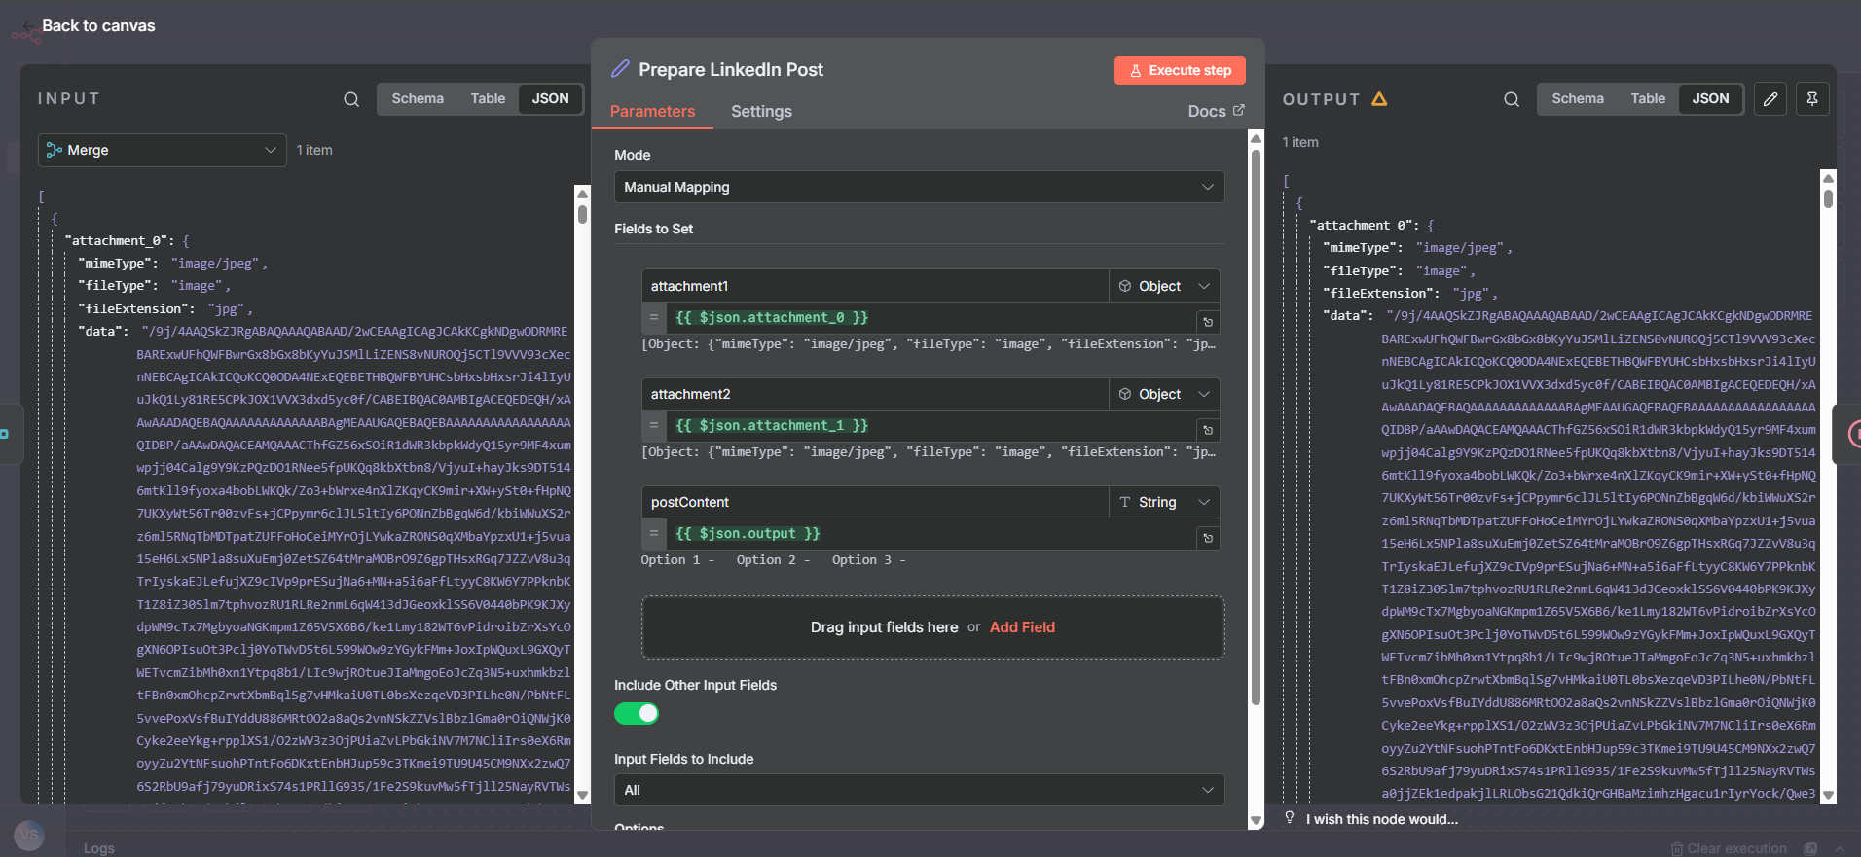Click the edit output pencil icon

coord(1770,99)
